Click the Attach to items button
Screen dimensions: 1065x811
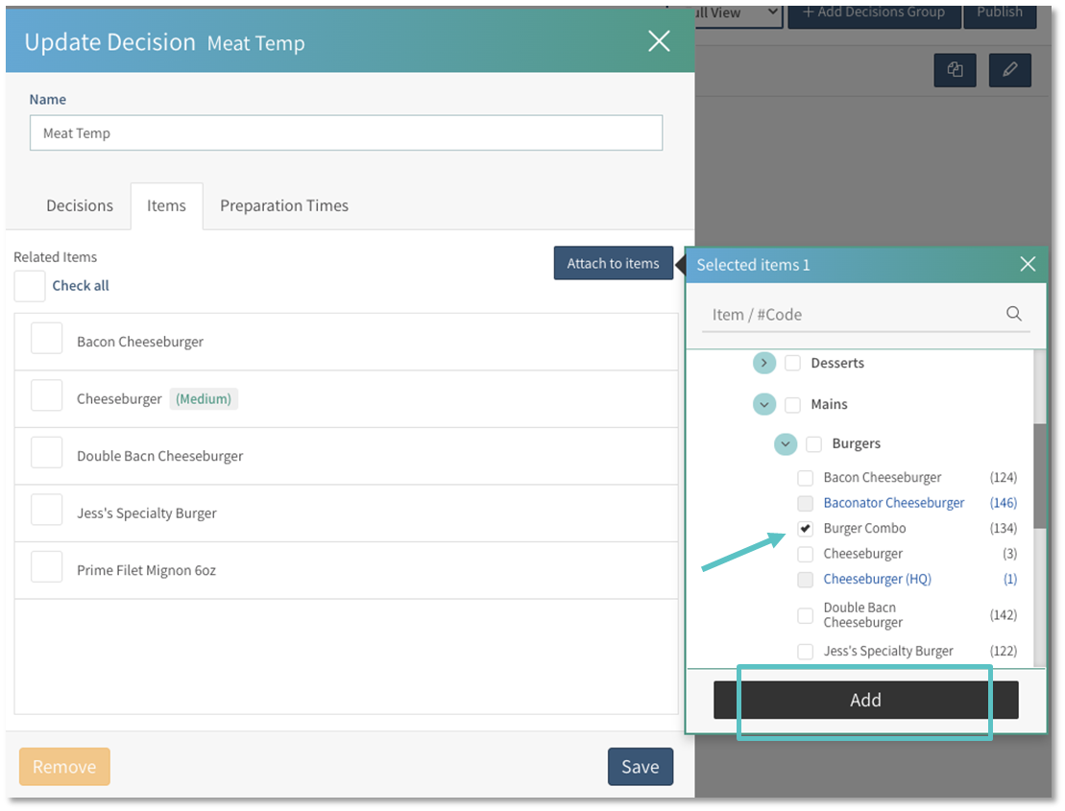click(x=613, y=263)
